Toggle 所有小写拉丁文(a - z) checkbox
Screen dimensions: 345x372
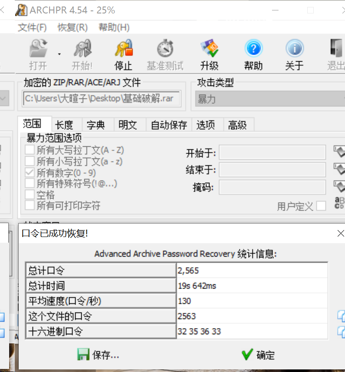[x=30, y=161]
